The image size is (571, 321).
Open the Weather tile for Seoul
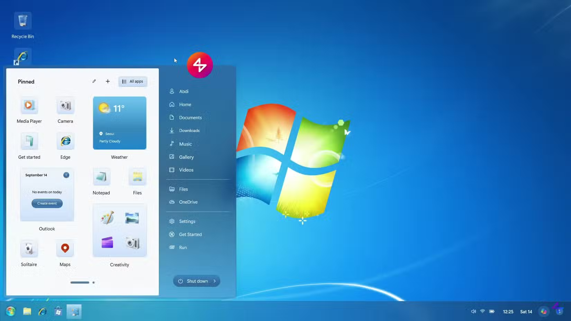click(119, 123)
